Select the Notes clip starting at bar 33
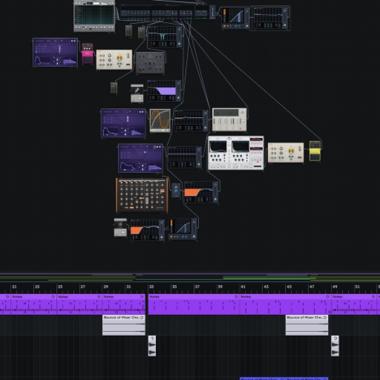Screen dimensions: 380x380 [x=194, y=304]
